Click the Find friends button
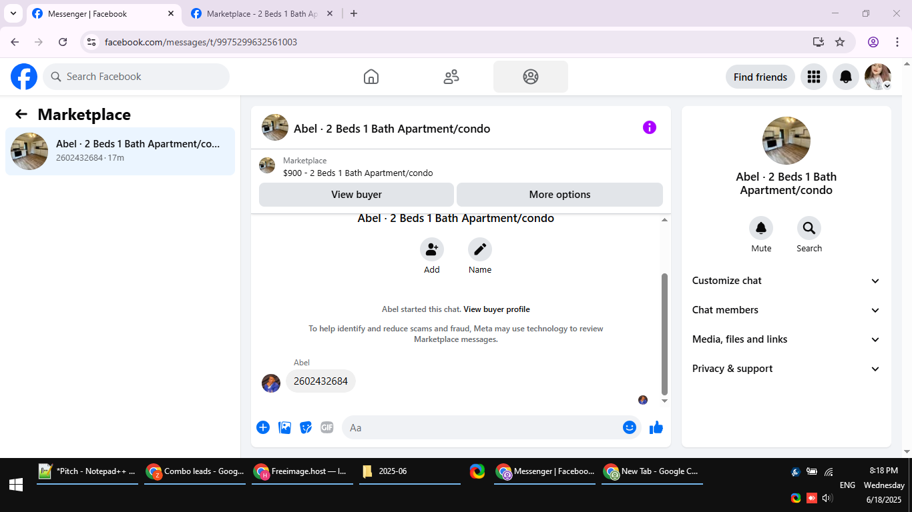 pyautogui.click(x=760, y=77)
